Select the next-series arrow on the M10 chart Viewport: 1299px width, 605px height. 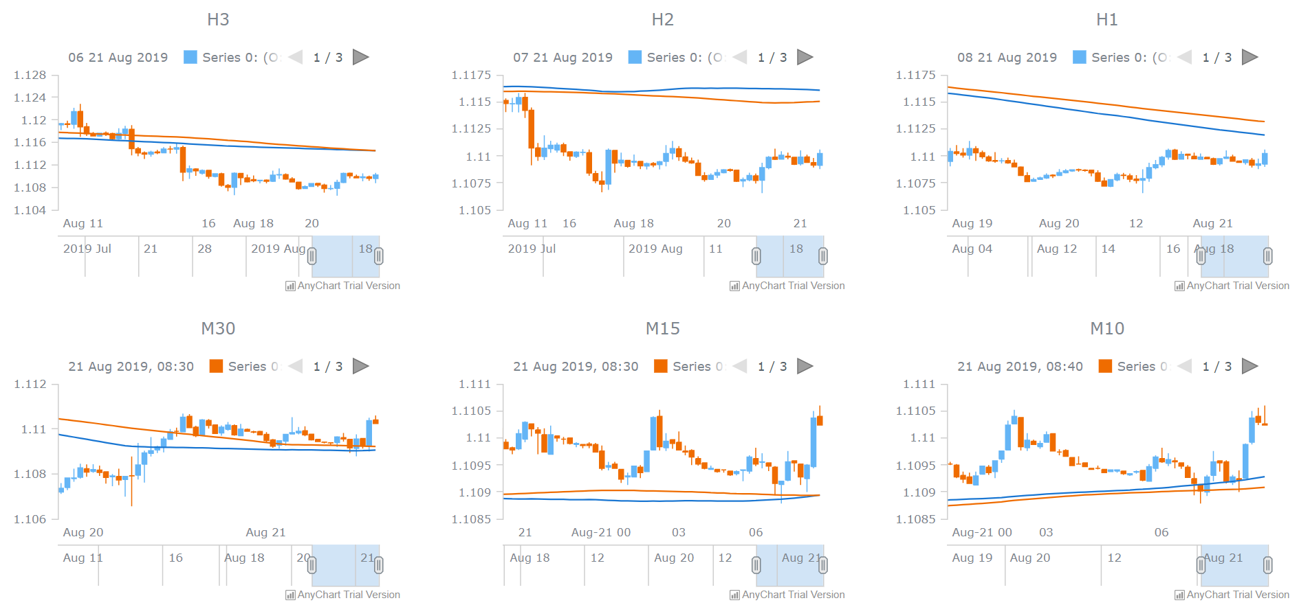[1249, 366]
